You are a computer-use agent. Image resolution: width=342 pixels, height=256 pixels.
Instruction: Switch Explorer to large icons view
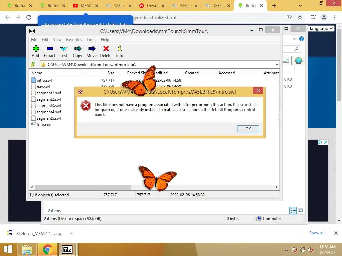pos(300,210)
